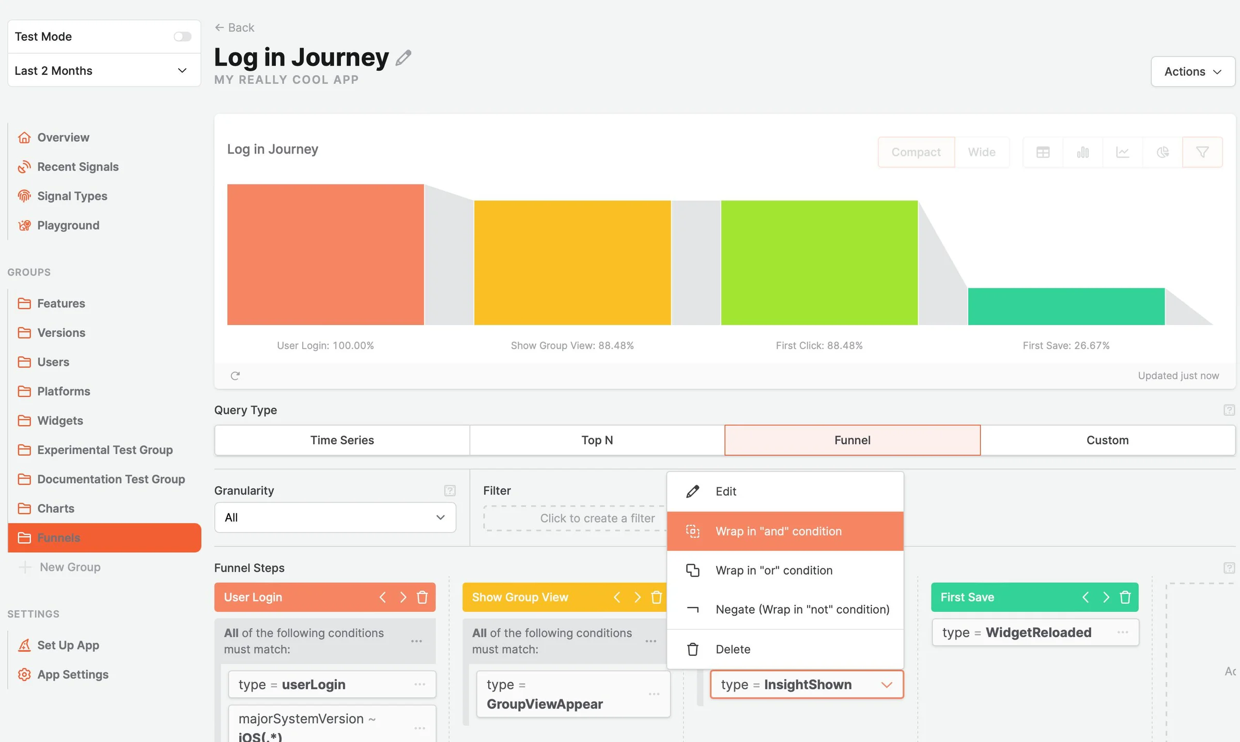The image size is (1240, 742).
Task: Reload the chart with refresh icon
Action: (x=235, y=376)
